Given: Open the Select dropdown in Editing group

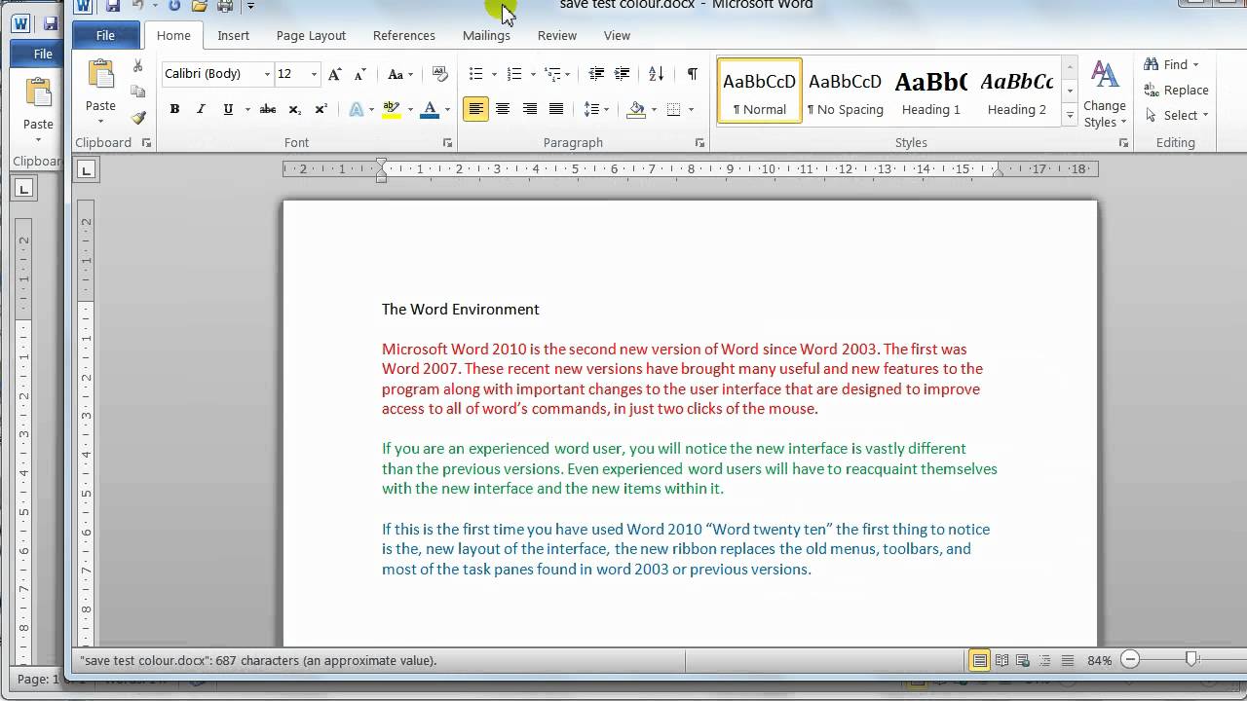Looking at the screenshot, I should [1177, 115].
